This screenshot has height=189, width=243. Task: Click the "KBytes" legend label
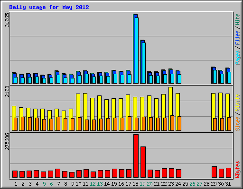[238, 170]
